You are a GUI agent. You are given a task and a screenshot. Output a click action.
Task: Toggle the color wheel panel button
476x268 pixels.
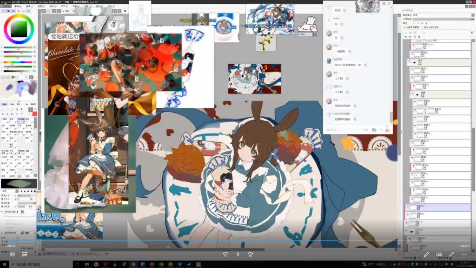(3, 11)
